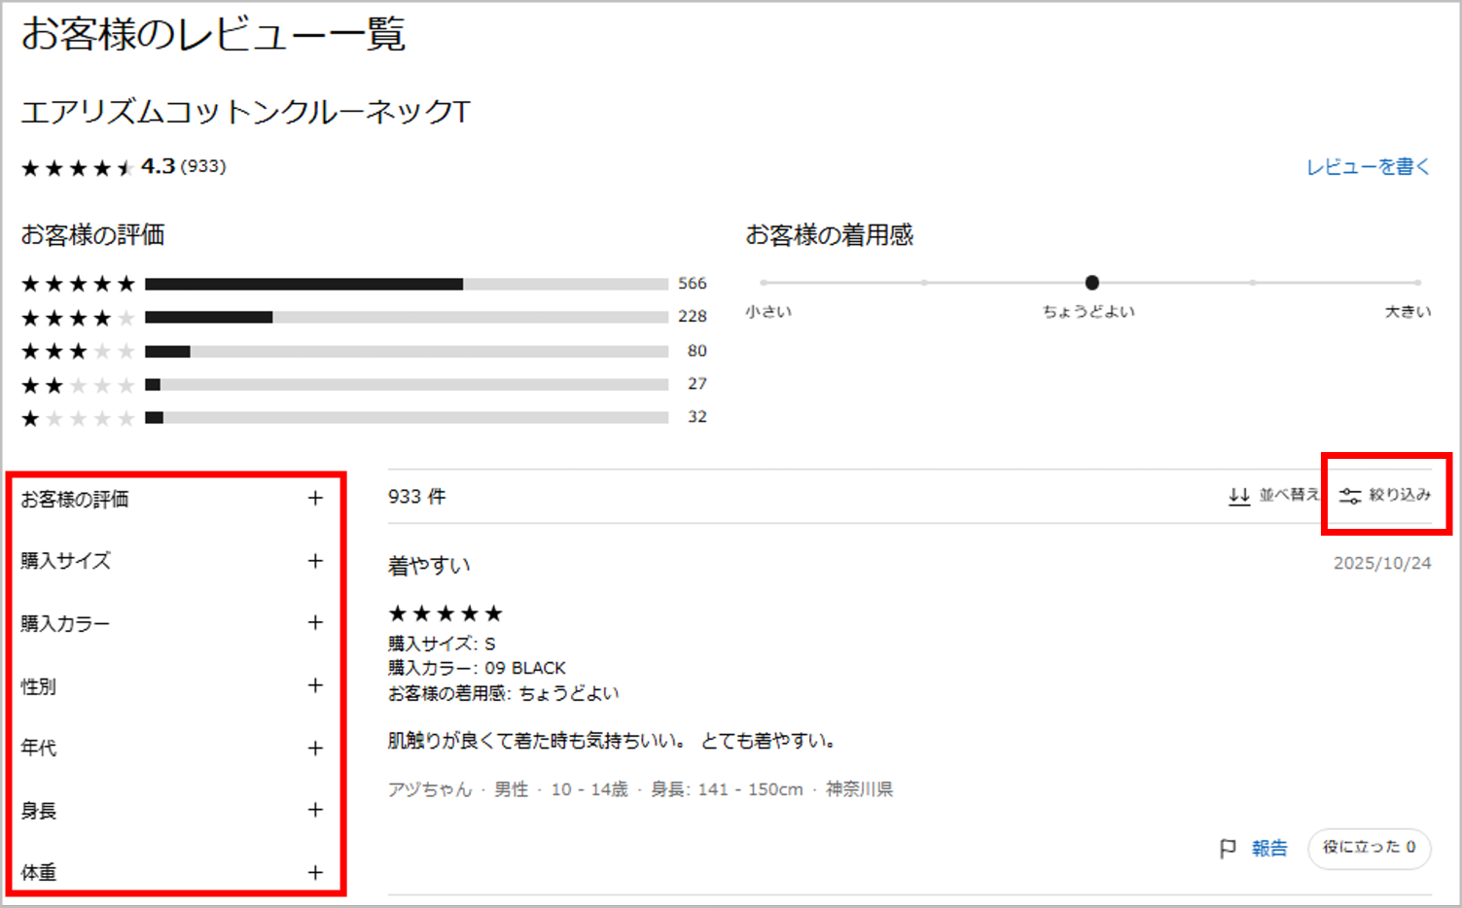
Task: Click the dot marker on the fit slider
Action: tap(1091, 282)
